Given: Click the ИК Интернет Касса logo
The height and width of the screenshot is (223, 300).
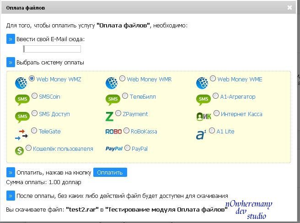Looking at the screenshot, I should pos(204,116).
